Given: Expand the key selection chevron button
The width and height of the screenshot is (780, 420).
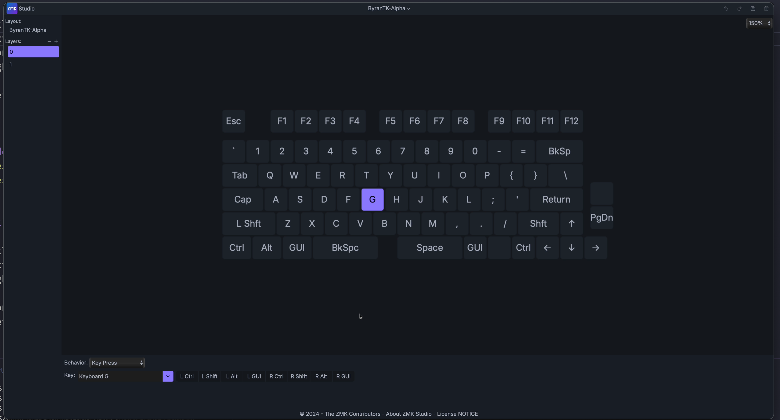Looking at the screenshot, I should pos(168,376).
